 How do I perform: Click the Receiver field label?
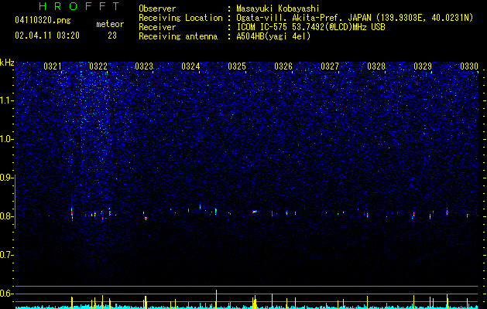click(157, 27)
